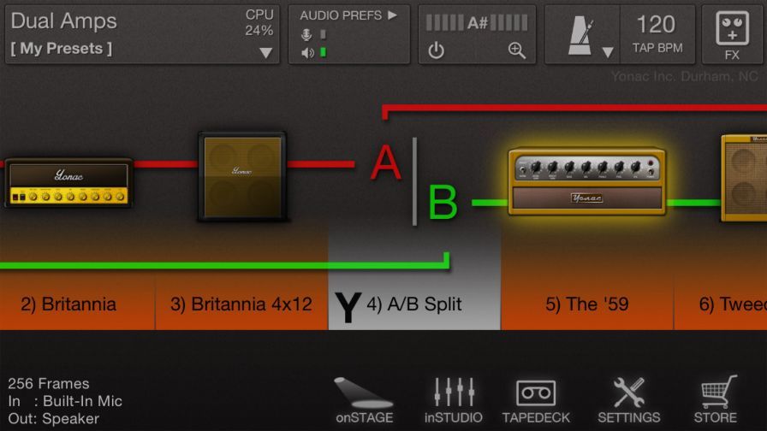Open the TAPEDECK recorder
The image size is (767, 431).
[x=536, y=400]
